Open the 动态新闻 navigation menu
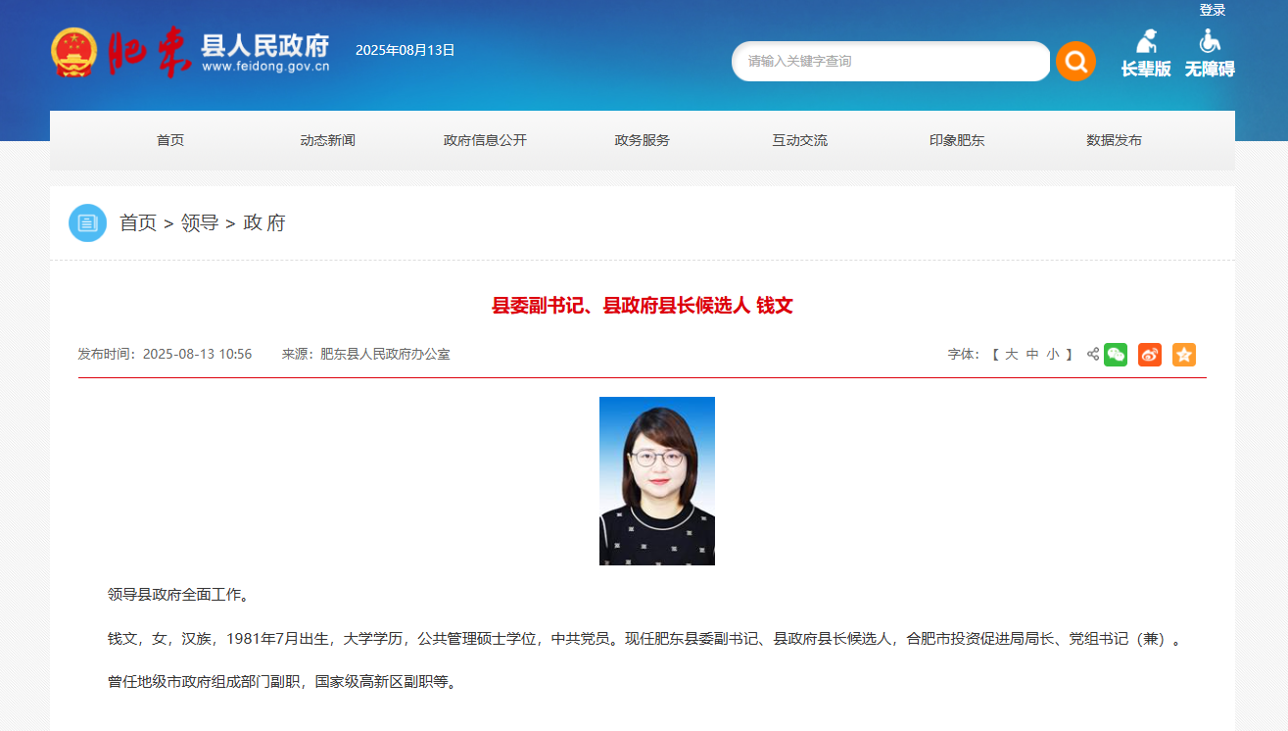 pyautogui.click(x=327, y=140)
